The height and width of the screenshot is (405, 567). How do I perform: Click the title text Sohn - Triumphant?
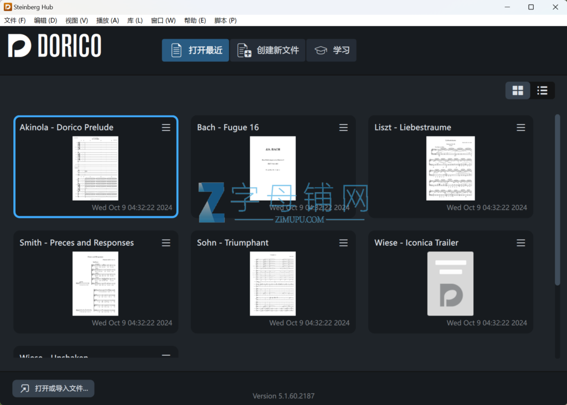pos(233,243)
